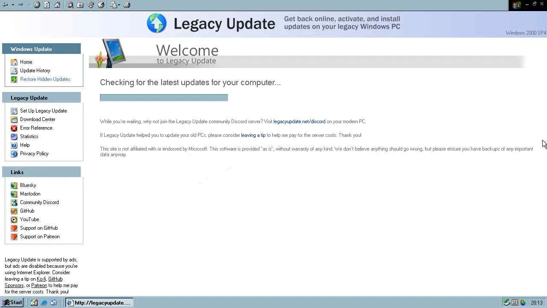This screenshot has height=308, width=547.
Task: Click the Forward arrow in the toolbar
Action: (21, 5)
